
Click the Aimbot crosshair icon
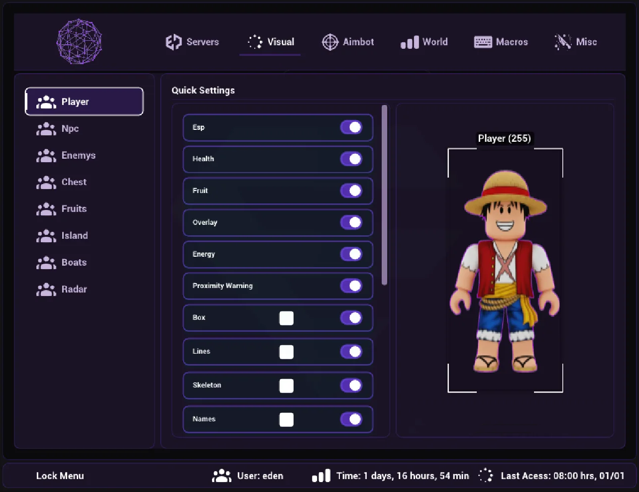(x=330, y=42)
